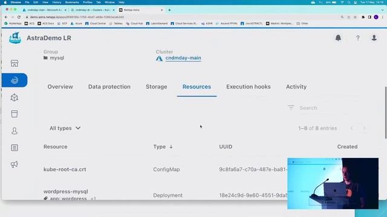Open the Buckets icon in sidebar
387x217 pixels.
pyautogui.click(x=15, y=114)
